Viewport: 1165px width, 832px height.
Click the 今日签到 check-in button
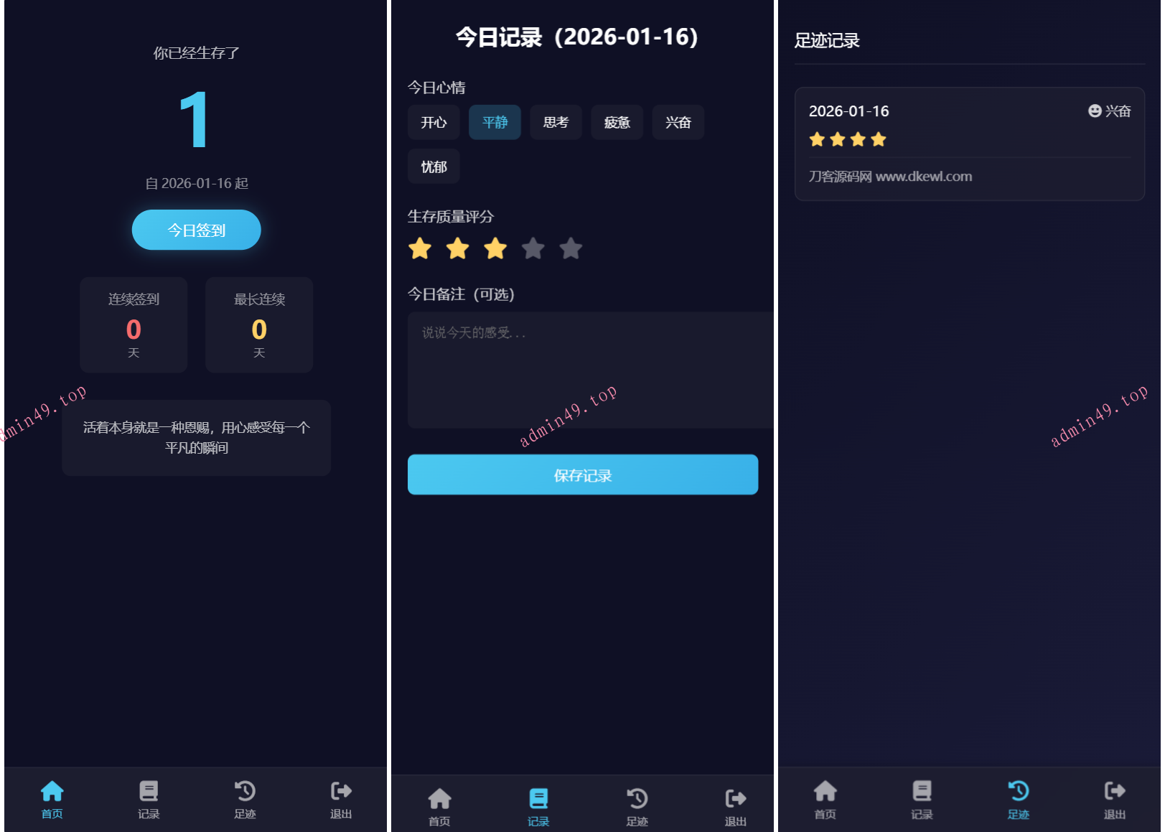(196, 230)
